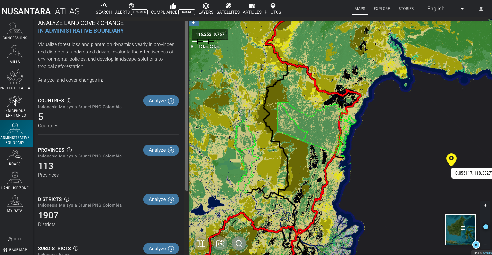Open the Concessions sidebar section
This screenshot has width=492, height=255.
tap(15, 31)
